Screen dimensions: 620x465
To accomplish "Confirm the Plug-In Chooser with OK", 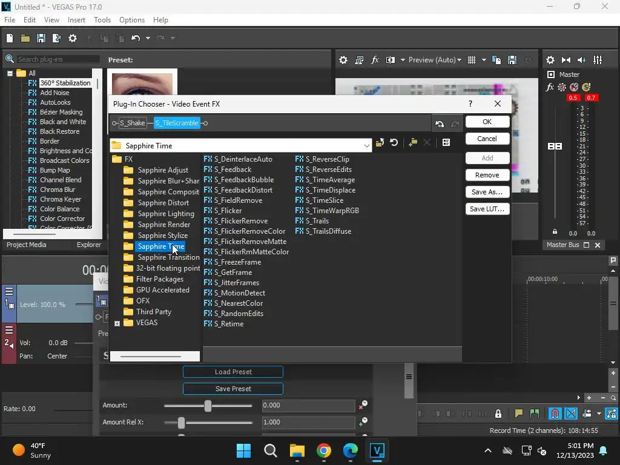I will click(487, 122).
